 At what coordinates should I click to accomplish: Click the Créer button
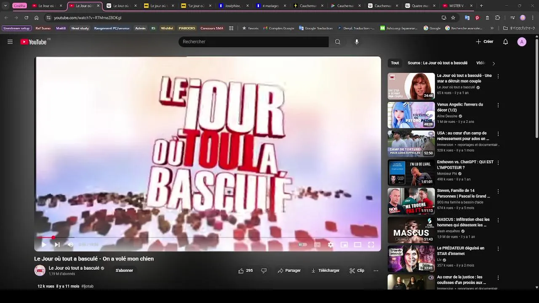coord(484,42)
